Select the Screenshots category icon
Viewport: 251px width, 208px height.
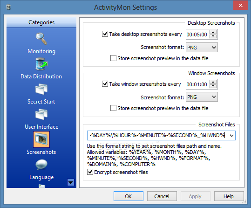41,139
